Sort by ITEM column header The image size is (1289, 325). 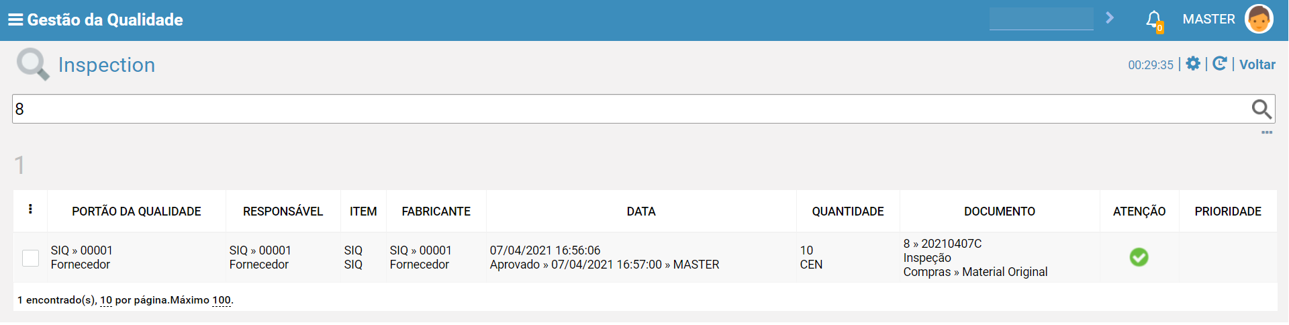tap(363, 212)
